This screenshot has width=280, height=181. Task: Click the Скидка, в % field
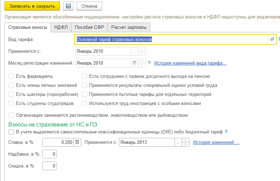point(50,166)
